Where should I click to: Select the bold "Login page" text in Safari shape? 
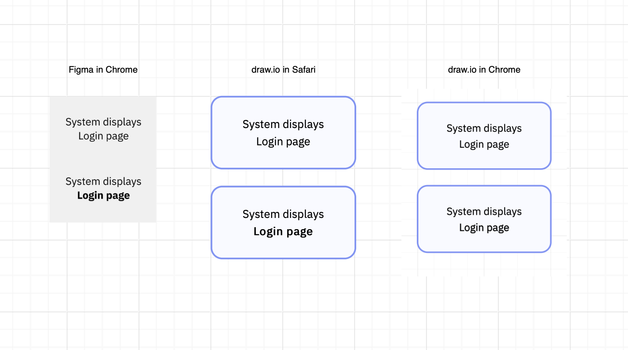pos(283,231)
